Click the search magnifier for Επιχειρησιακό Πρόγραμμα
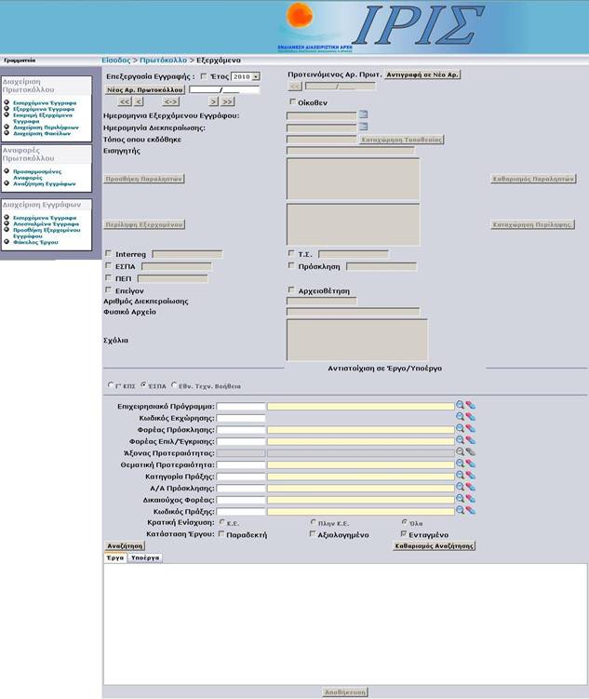 [x=460, y=406]
